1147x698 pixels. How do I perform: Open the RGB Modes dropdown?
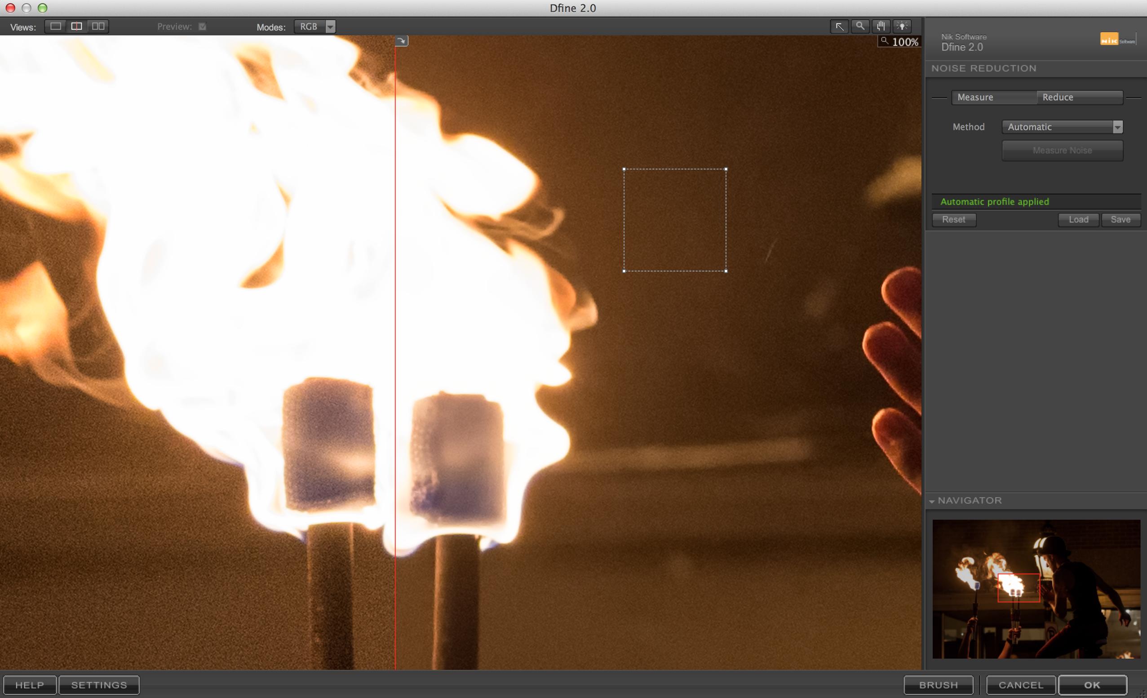click(315, 27)
